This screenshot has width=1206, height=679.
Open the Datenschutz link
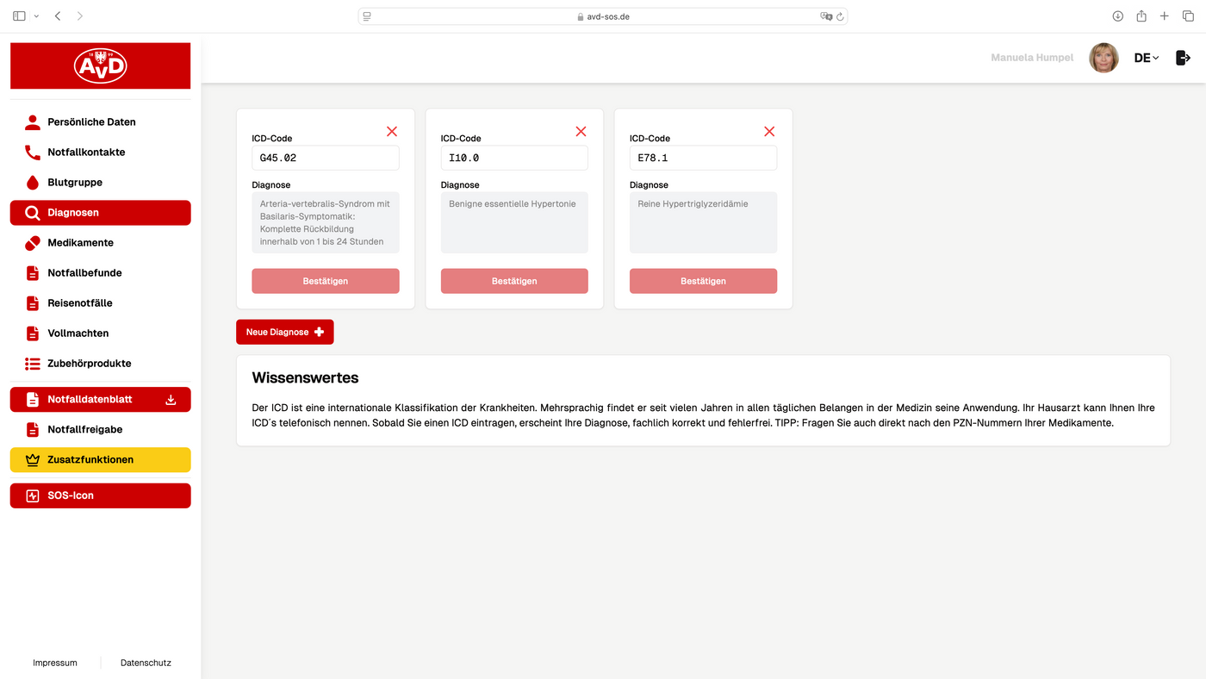coord(146,663)
